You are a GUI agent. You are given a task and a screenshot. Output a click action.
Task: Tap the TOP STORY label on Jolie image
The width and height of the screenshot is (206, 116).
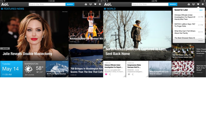pos(5,49)
